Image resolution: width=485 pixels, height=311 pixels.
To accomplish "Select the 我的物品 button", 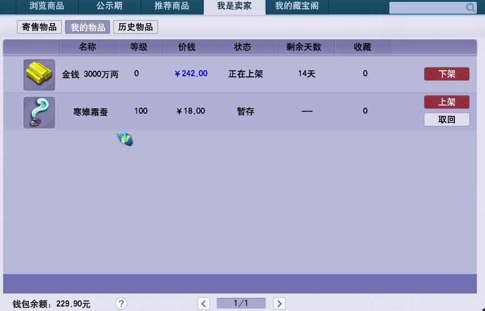I will pyautogui.click(x=87, y=27).
